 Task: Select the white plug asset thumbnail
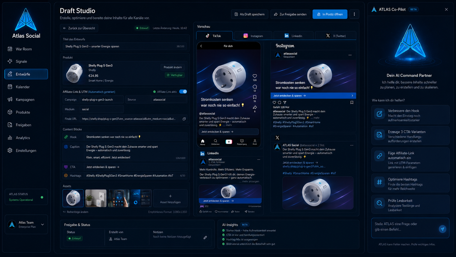(73, 198)
